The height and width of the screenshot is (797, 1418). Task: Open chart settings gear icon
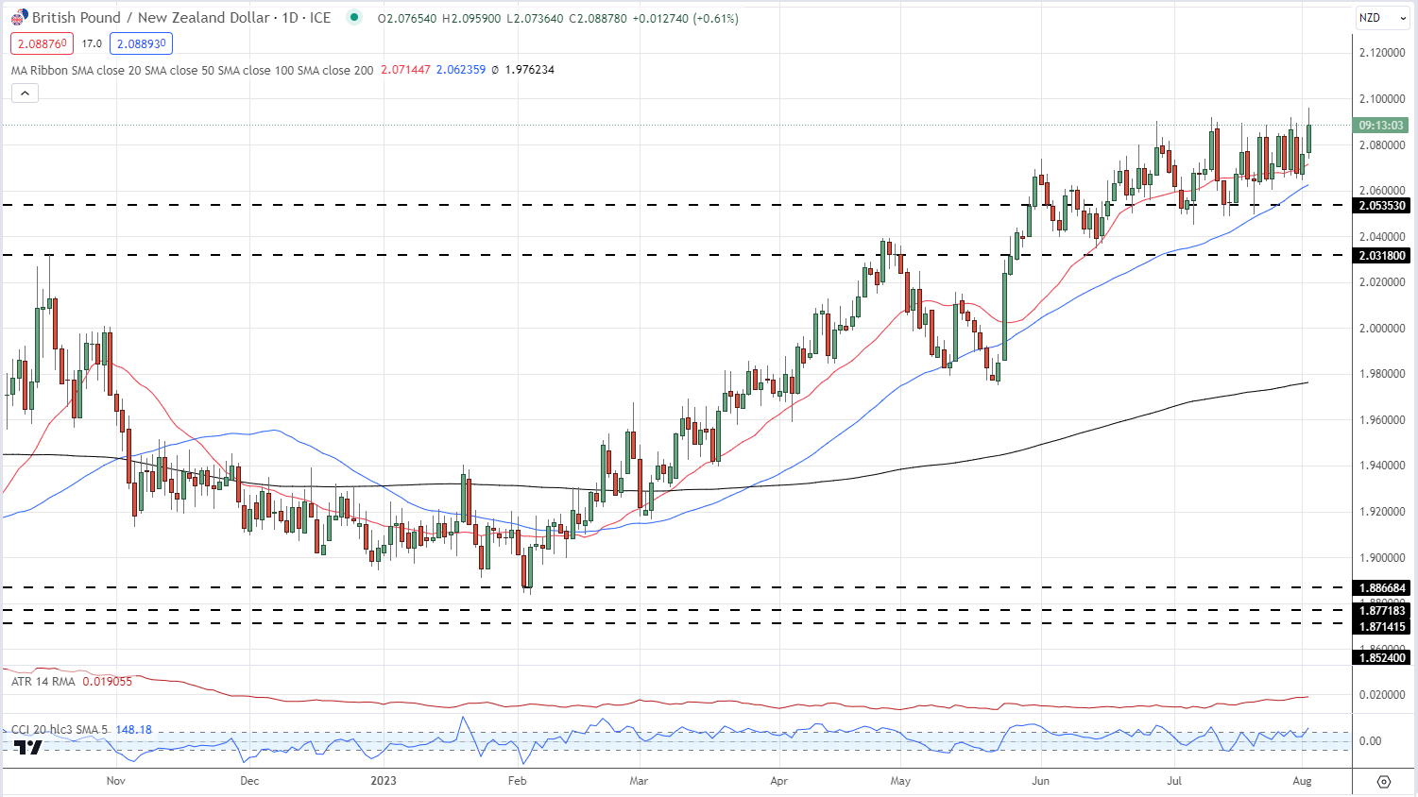1384,781
